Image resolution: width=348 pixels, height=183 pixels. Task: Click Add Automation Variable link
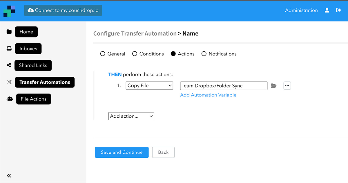pos(208,95)
